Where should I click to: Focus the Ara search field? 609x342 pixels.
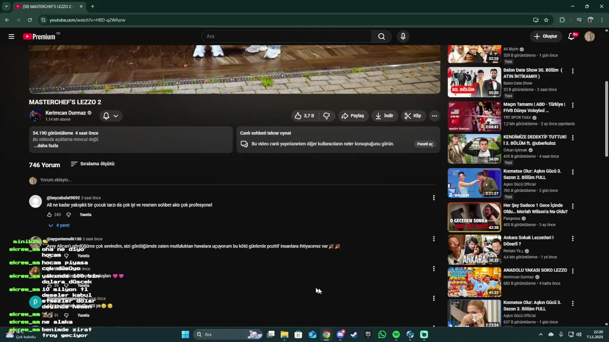286,37
